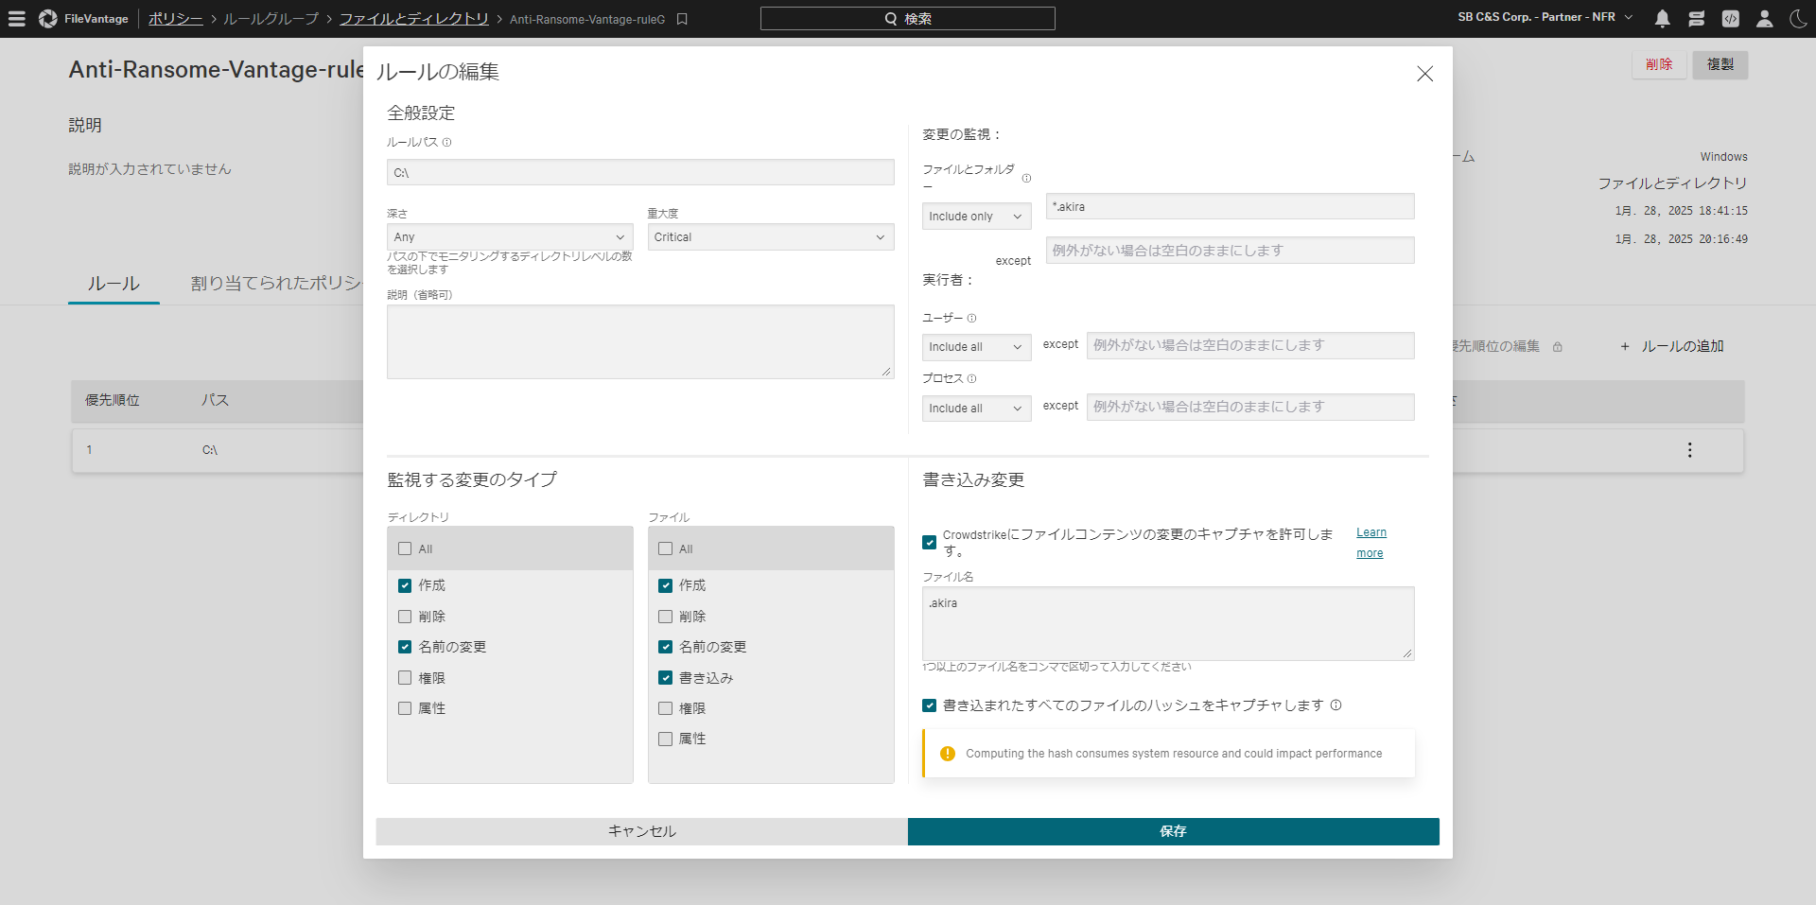Open the user account profile icon
Viewport: 1816px width, 905px height.
coord(1764,19)
